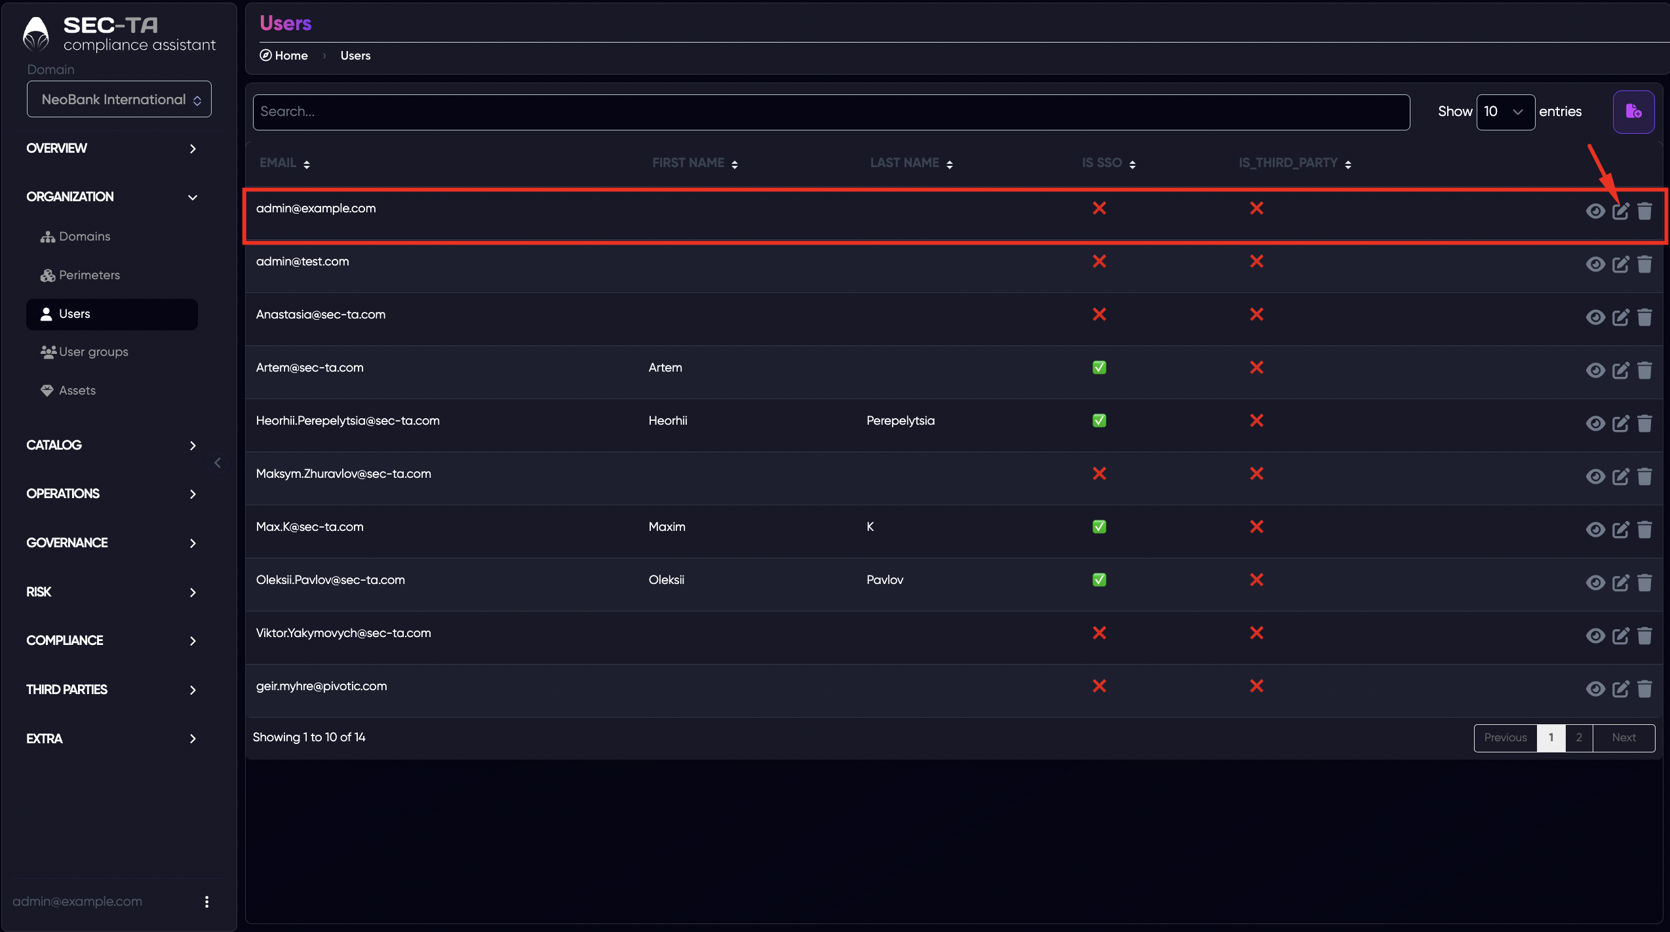The image size is (1670, 932).
Task: View details of Anastasia@sec-ta.com
Action: 1595,317
